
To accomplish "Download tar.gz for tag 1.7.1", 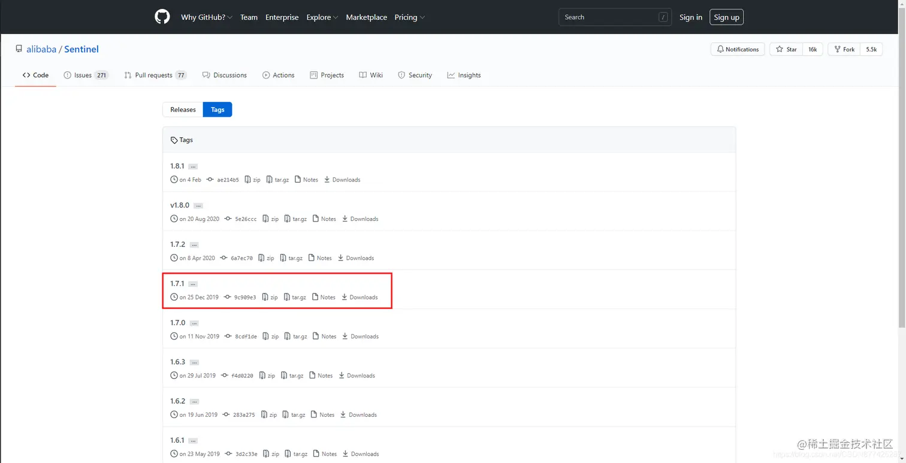I will click(295, 297).
